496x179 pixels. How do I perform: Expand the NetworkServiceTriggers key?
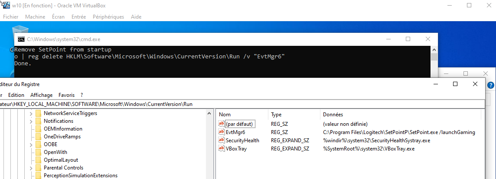tap(31, 113)
